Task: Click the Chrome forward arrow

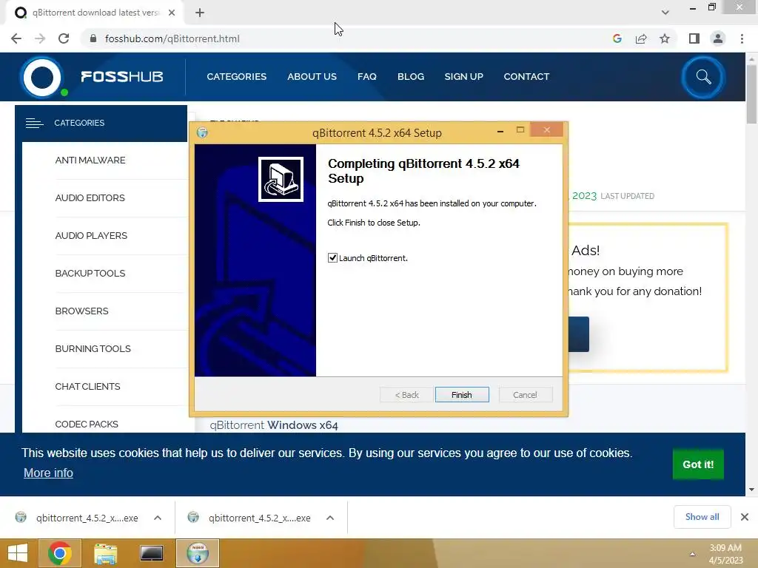Action: click(40, 38)
